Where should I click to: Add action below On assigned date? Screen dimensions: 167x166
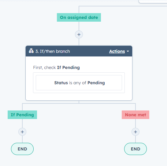[x=79, y=34]
